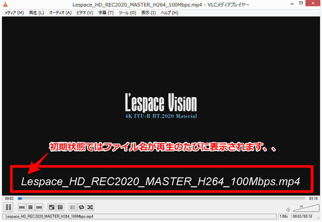
Task: Adjust the volume slider triangle
Action: (x=306, y=208)
